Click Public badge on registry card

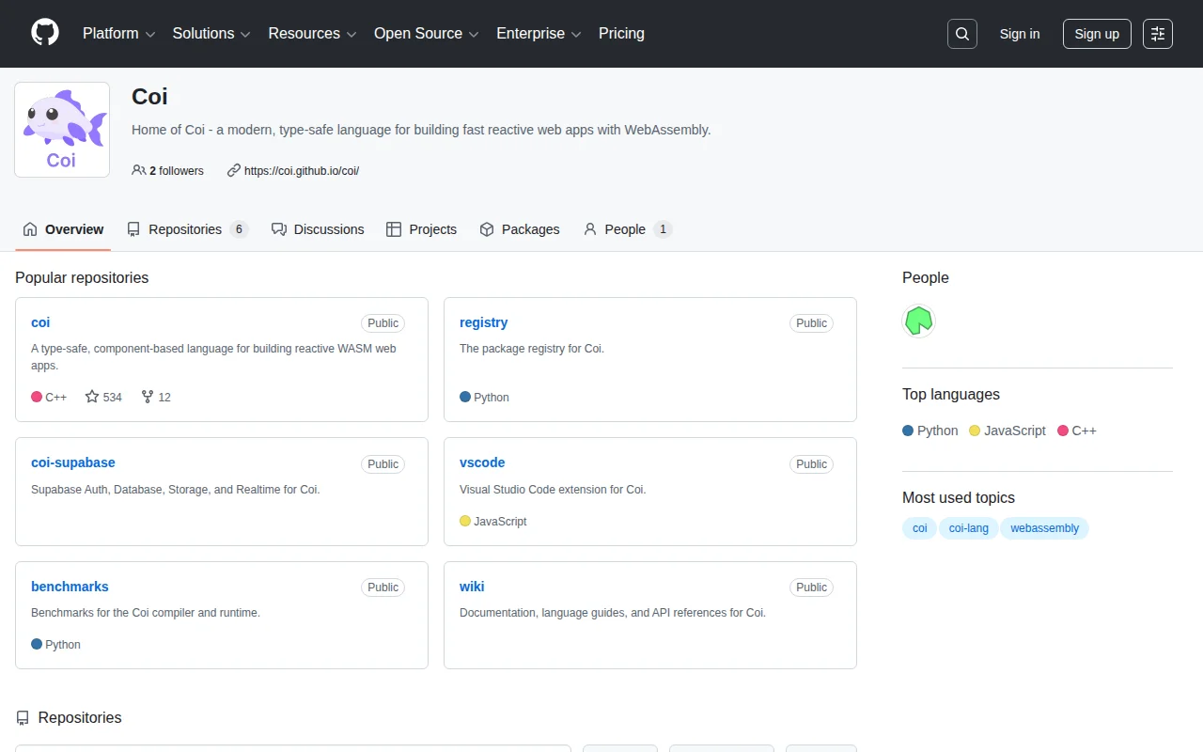pyautogui.click(x=812, y=323)
